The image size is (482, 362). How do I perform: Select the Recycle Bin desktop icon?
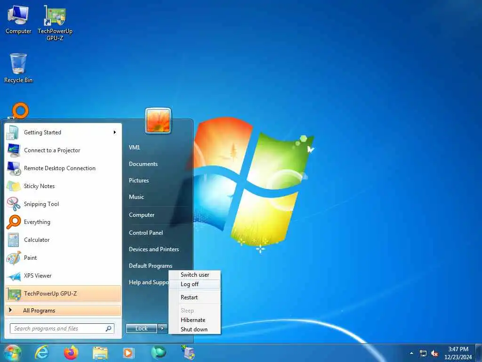click(18, 68)
